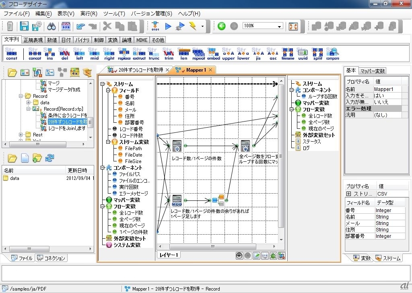Close the Mapper1 editor tab

point(210,70)
